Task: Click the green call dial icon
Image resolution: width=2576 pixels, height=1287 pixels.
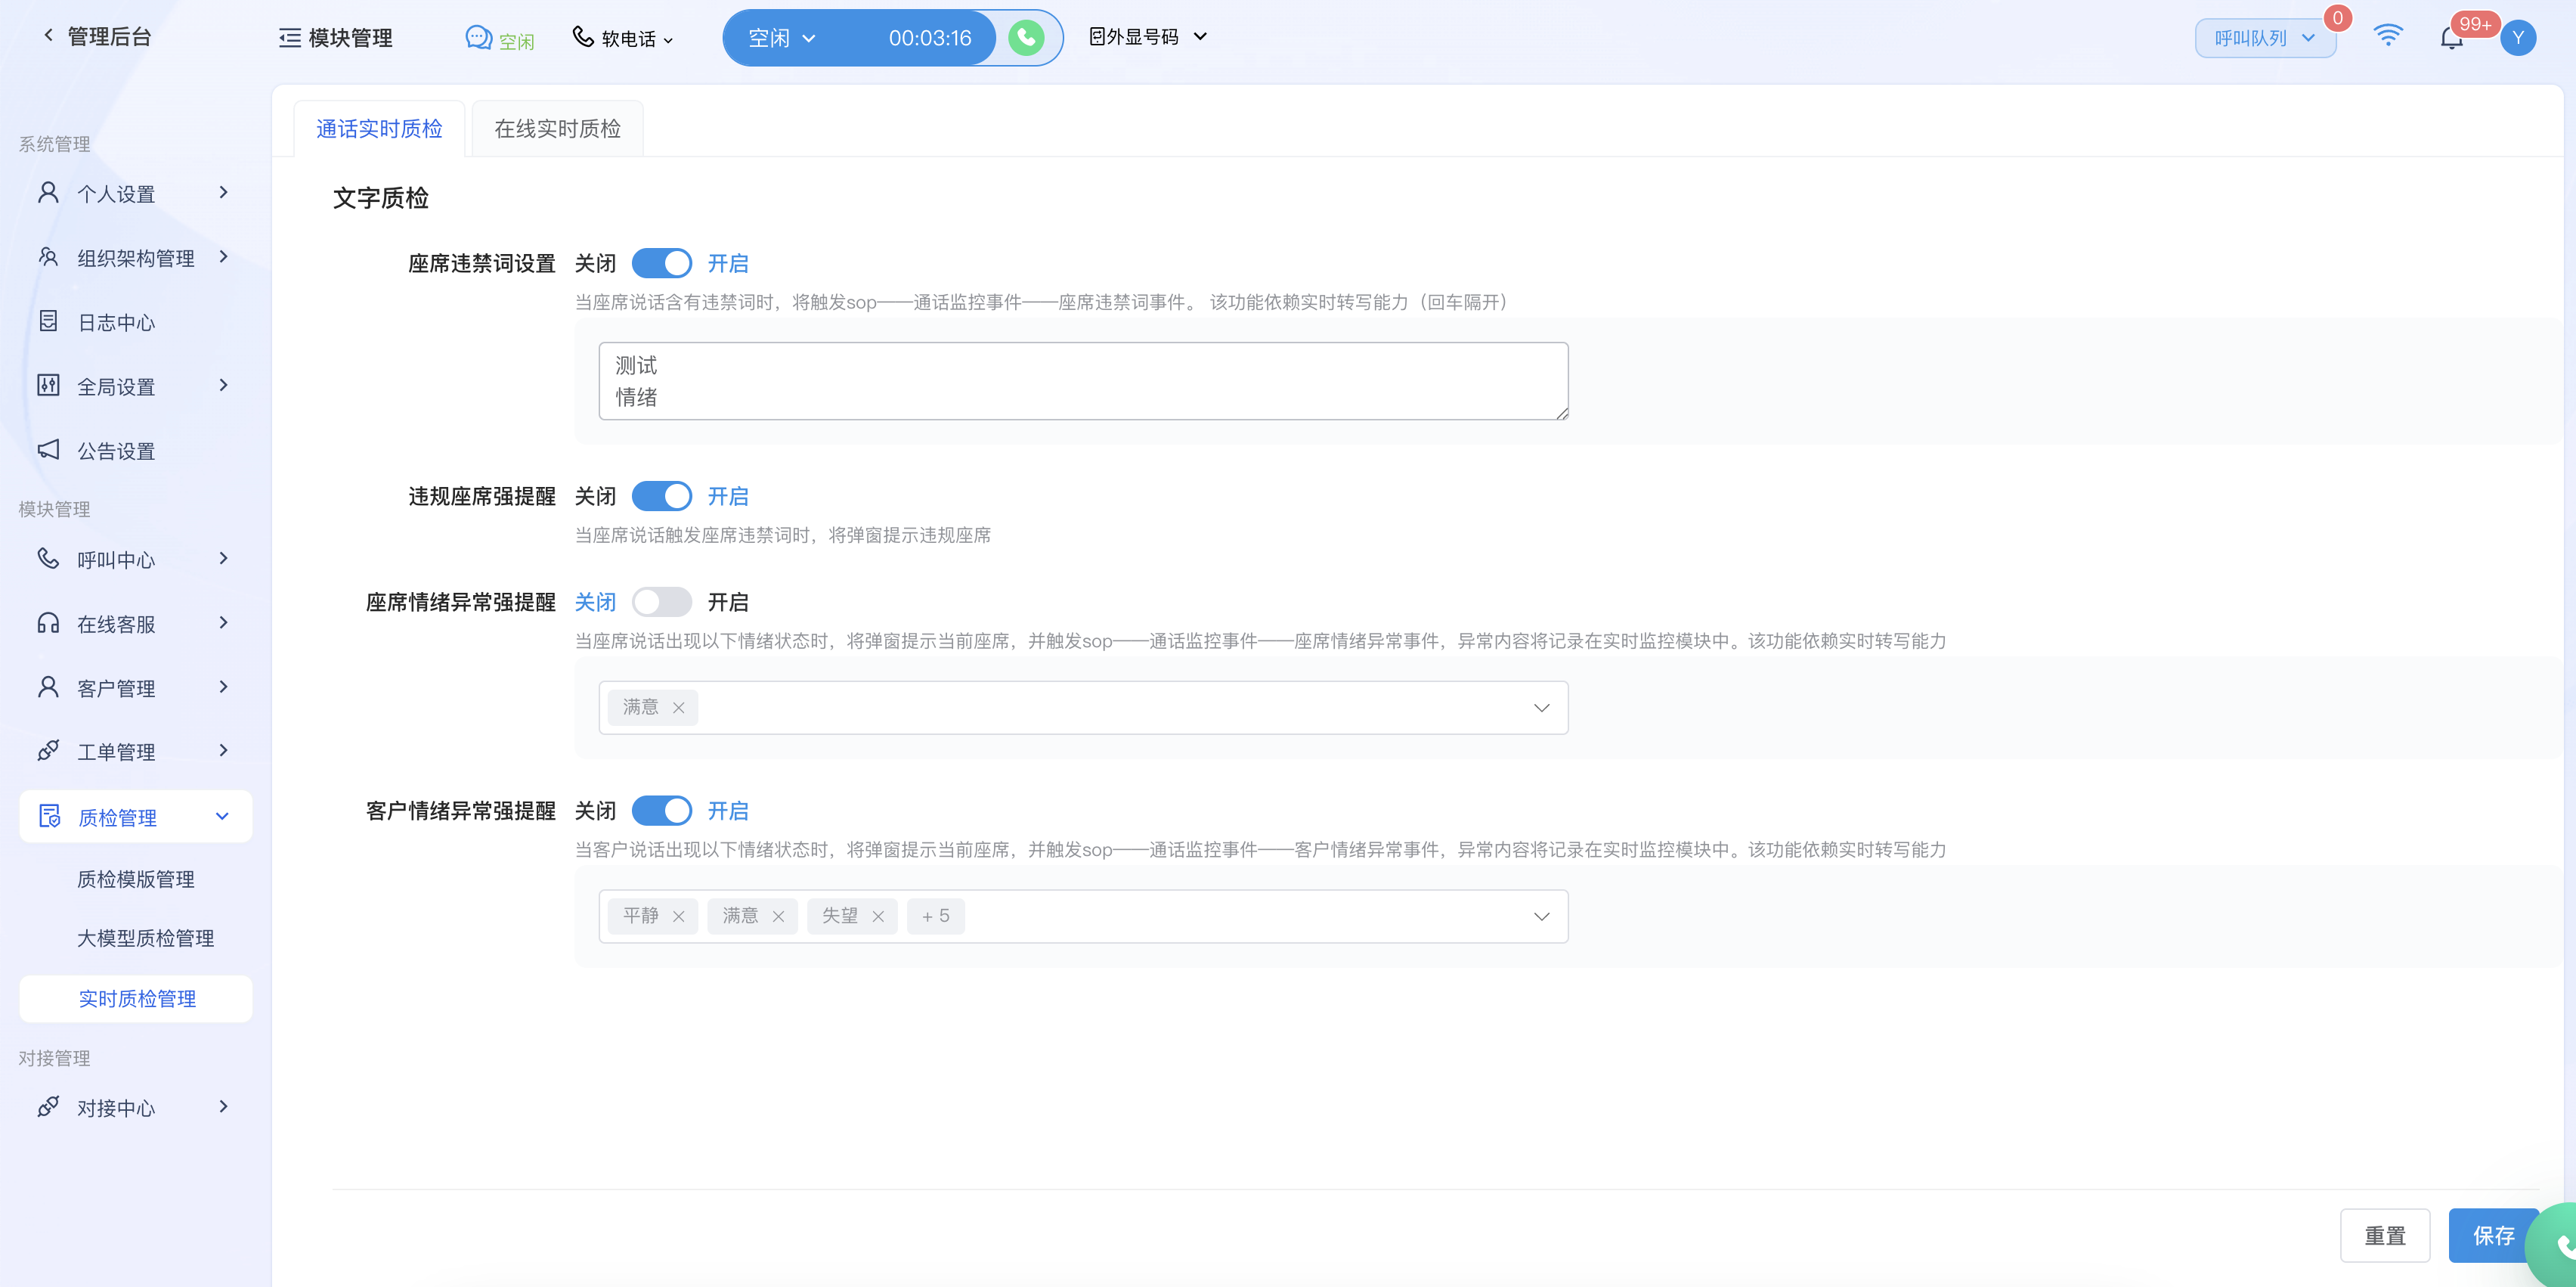Action: (x=1025, y=38)
